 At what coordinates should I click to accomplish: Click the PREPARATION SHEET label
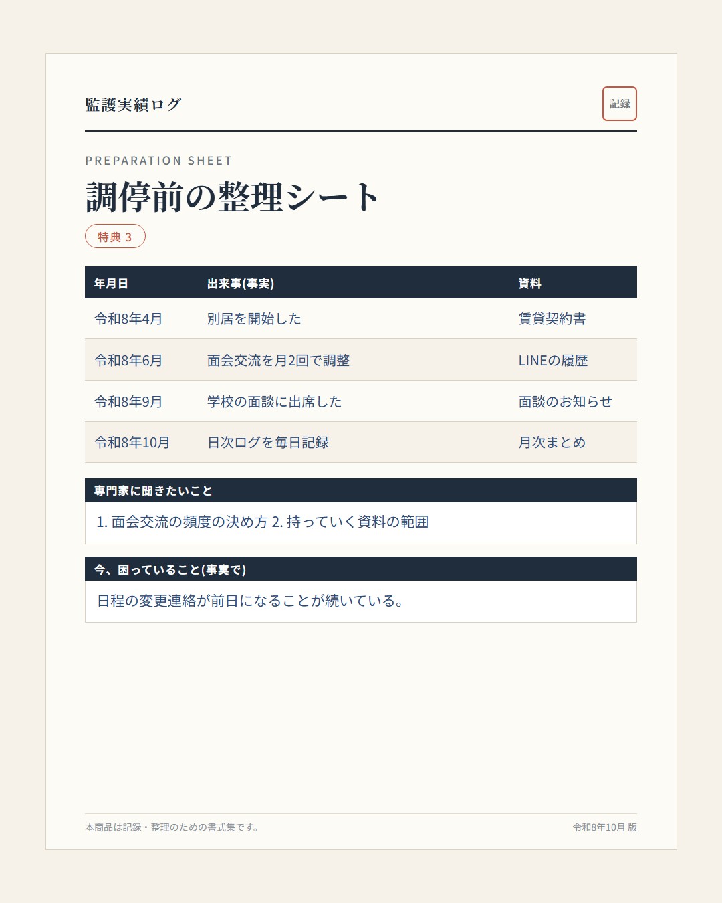click(x=158, y=161)
